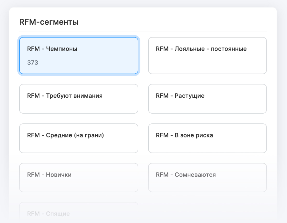Click the "RFM - Требуют внимания" title text
The width and height of the screenshot is (287, 223).
(65, 96)
